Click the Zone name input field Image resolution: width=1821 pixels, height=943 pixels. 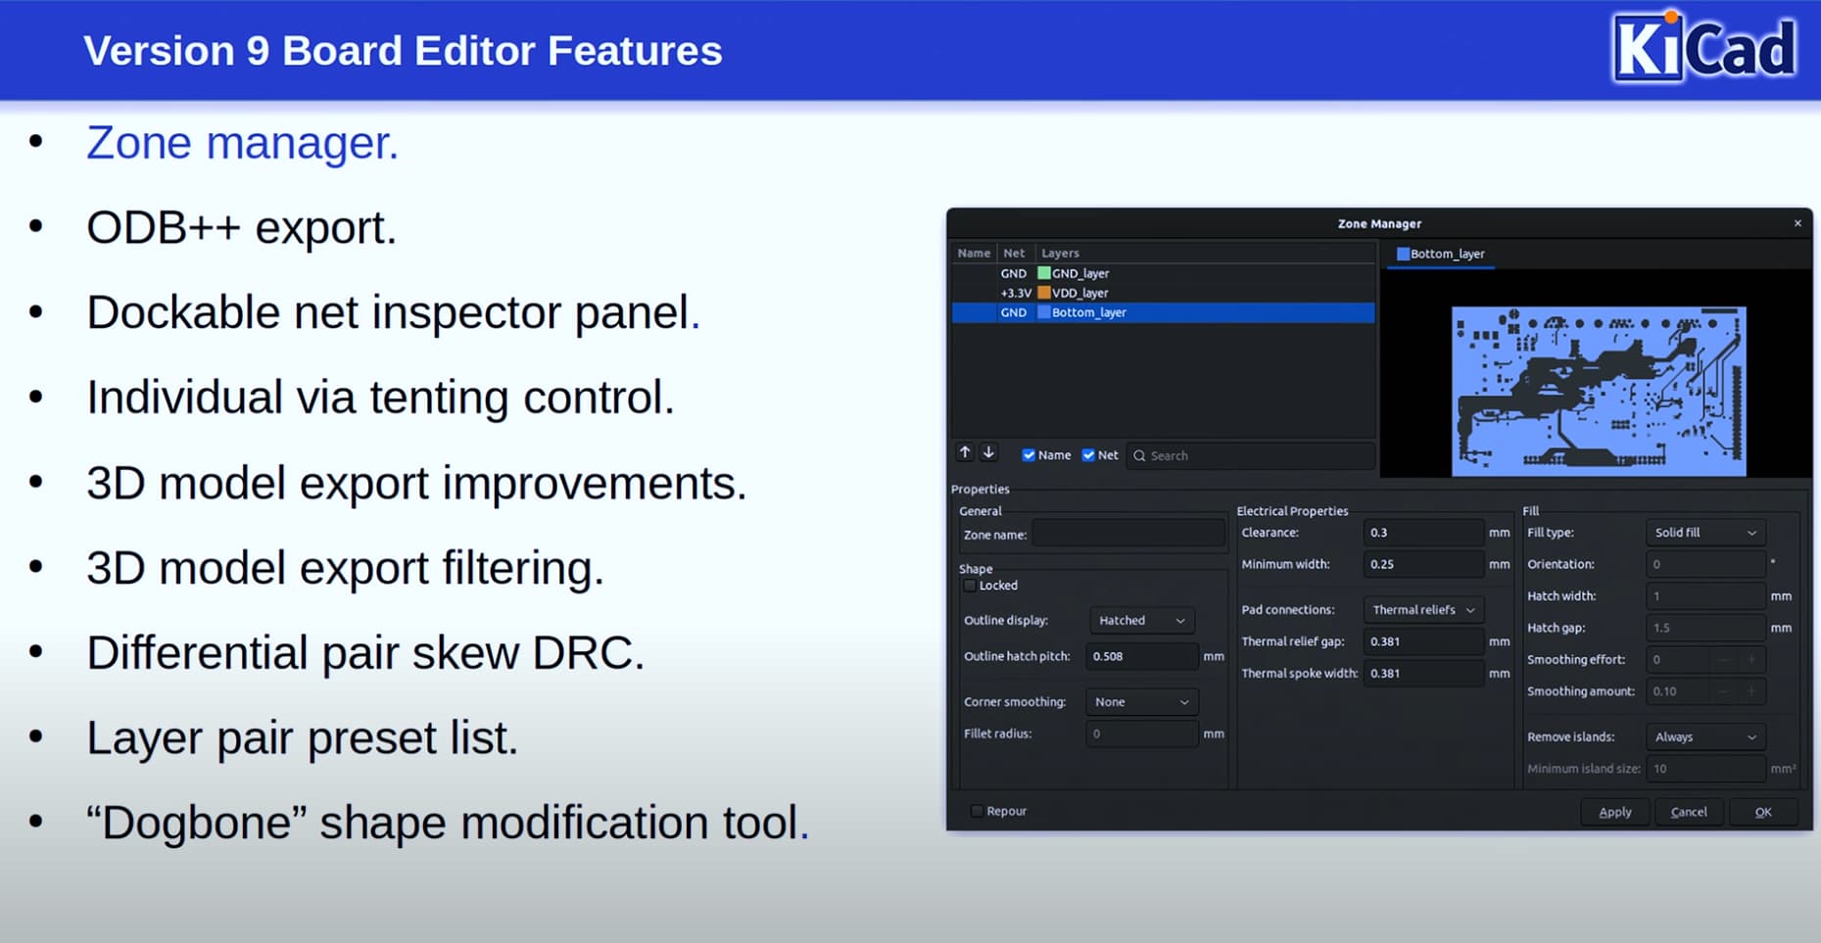[1128, 535]
